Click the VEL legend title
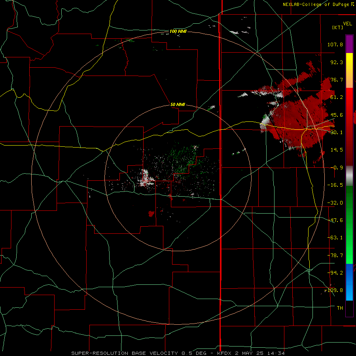This screenshot has height=356, width=356. 347,24
